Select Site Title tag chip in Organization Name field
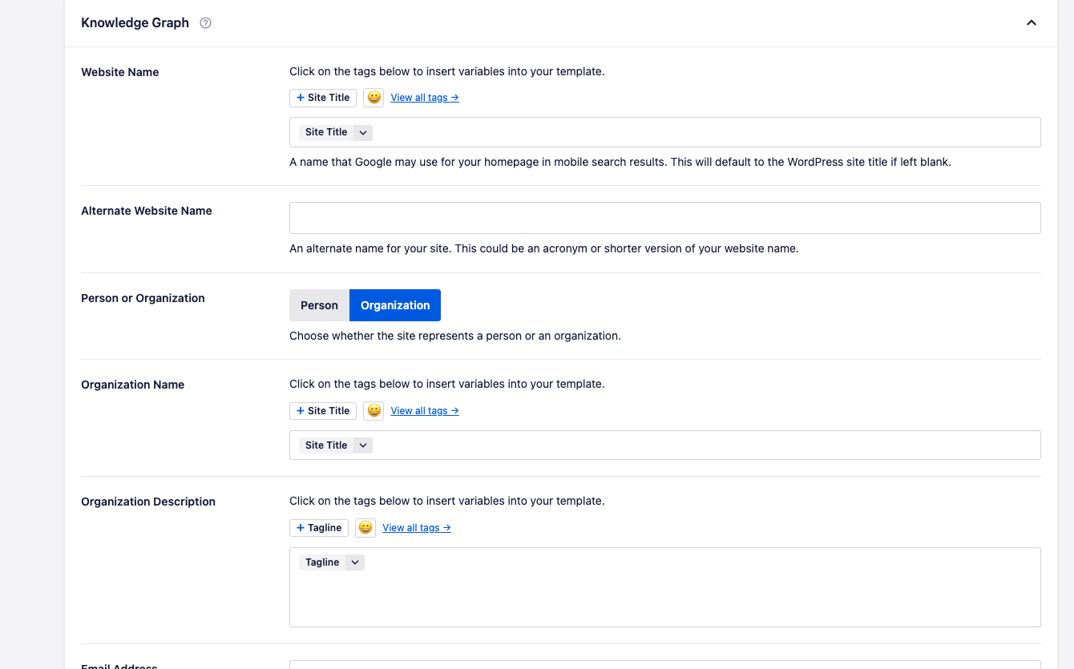The height and width of the screenshot is (669, 1074). 326,445
